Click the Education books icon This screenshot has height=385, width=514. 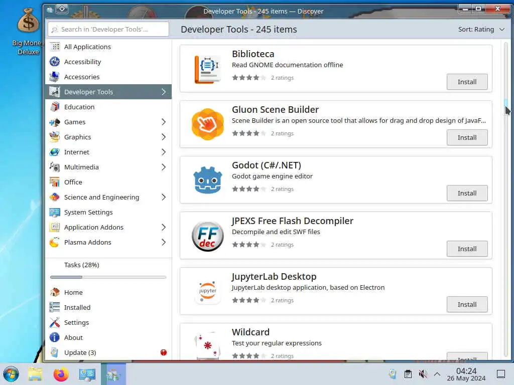[55, 107]
